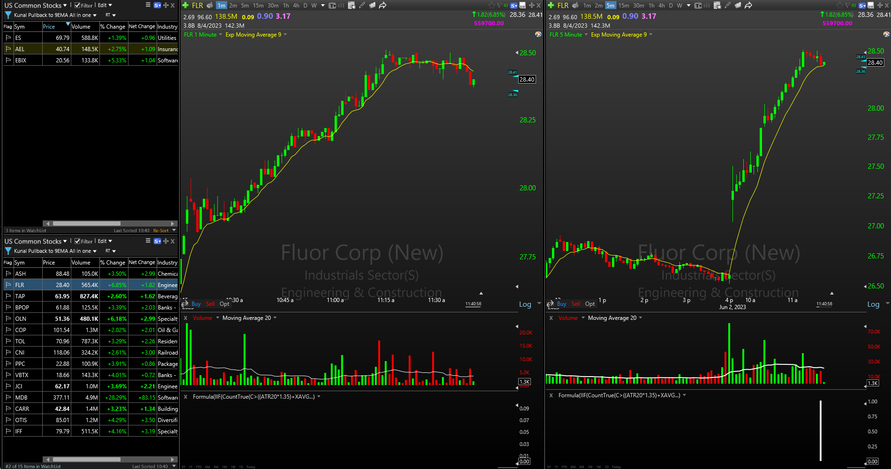Click the flag icon beside the FLR row

click(8, 285)
